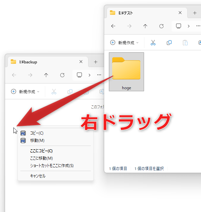Select ショートカットをここに作成(S) menu entry
This screenshot has height=212, width=201.
pos(56,166)
